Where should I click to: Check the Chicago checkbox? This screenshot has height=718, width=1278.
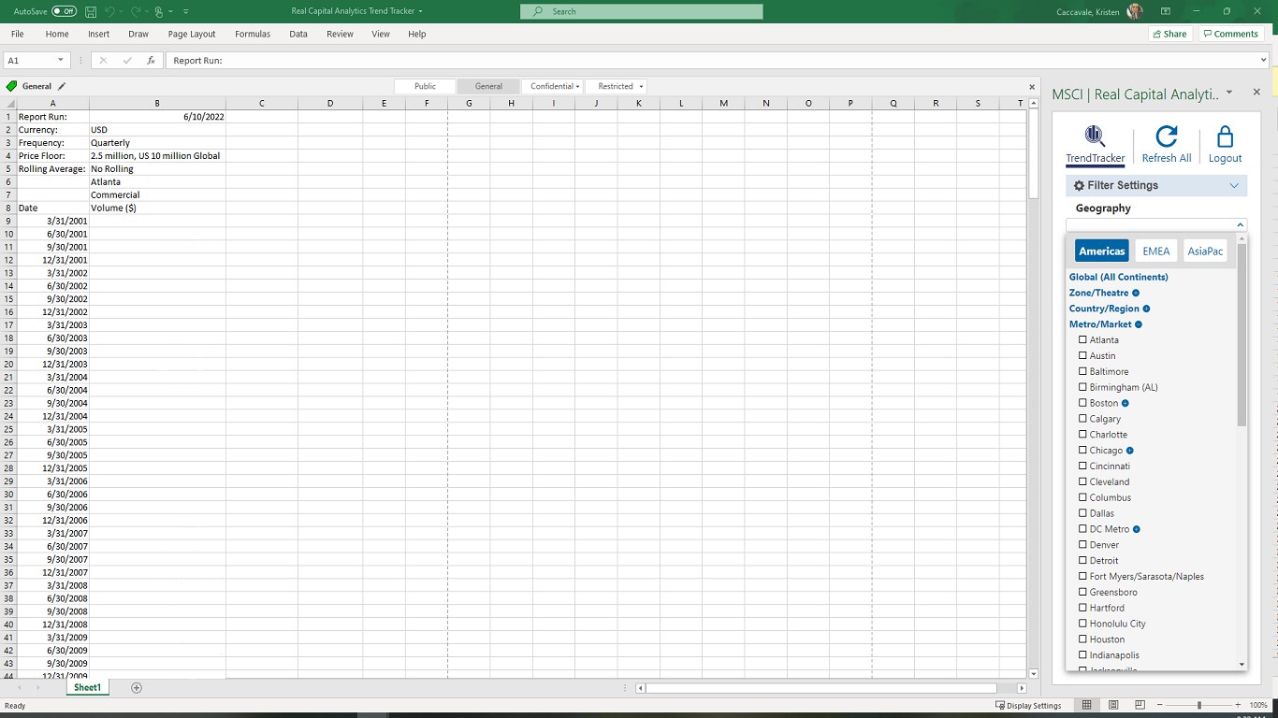tap(1083, 451)
